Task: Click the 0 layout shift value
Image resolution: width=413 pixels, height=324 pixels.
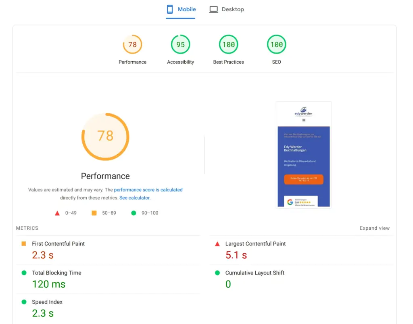Action: 228,284
